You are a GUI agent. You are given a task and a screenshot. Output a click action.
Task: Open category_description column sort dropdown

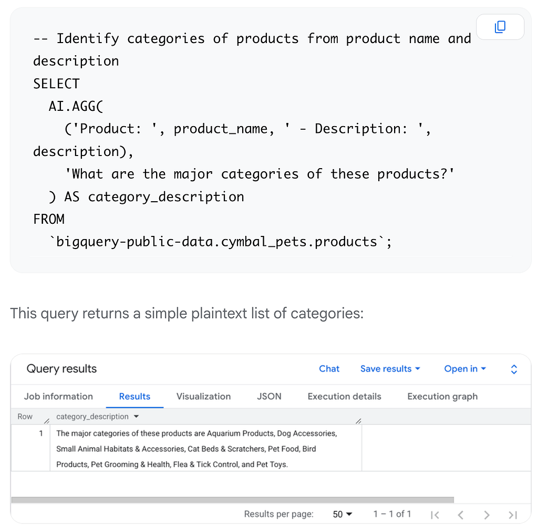(136, 417)
